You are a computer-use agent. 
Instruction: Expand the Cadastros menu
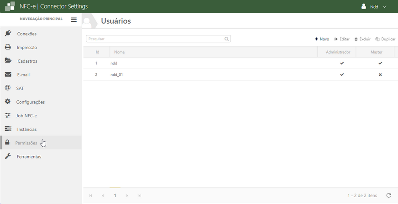point(27,61)
